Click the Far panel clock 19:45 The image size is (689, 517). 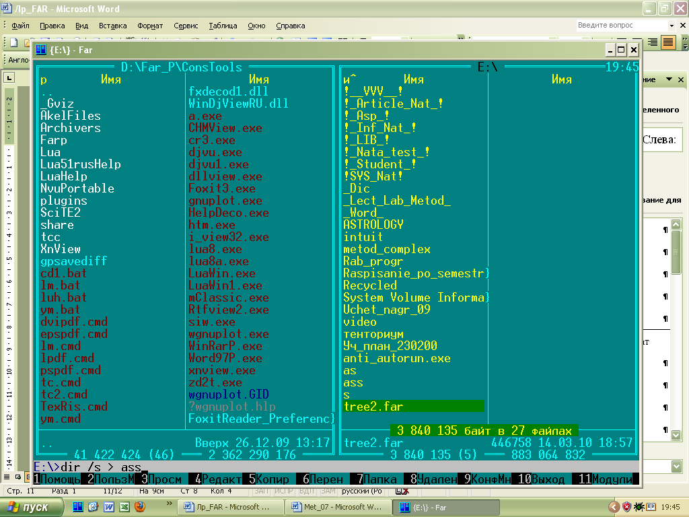(622, 67)
